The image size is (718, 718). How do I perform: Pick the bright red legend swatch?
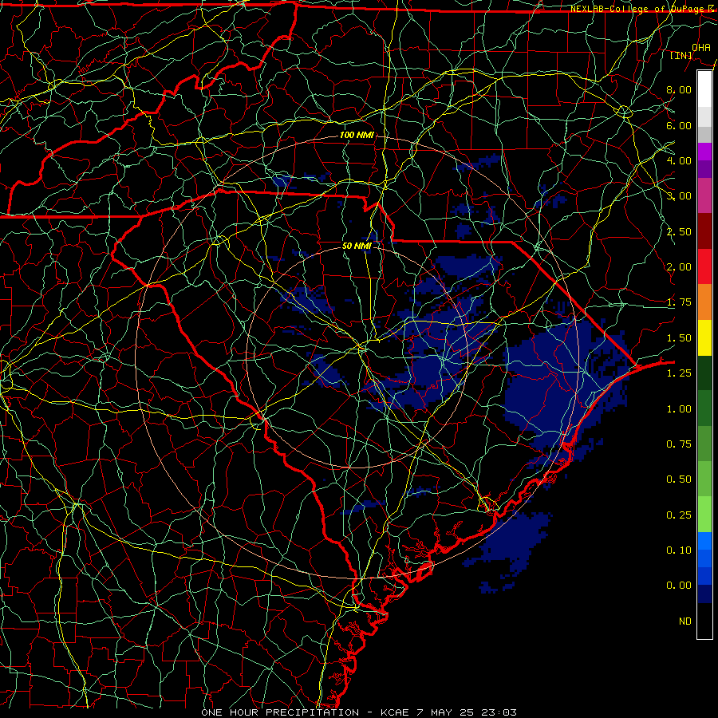click(x=704, y=267)
